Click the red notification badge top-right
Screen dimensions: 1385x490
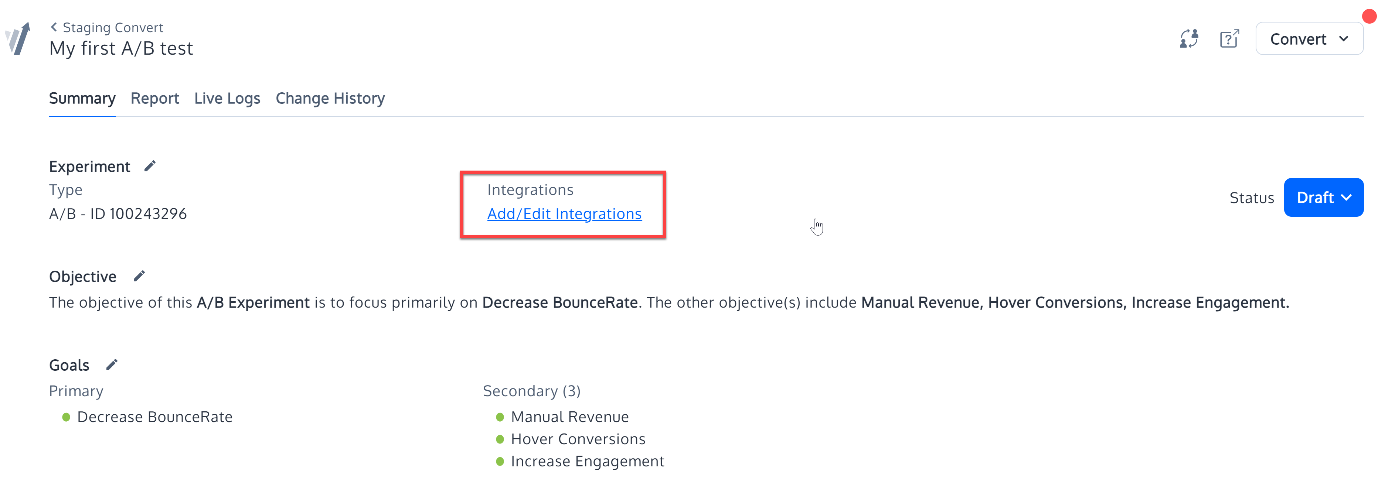(x=1369, y=16)
